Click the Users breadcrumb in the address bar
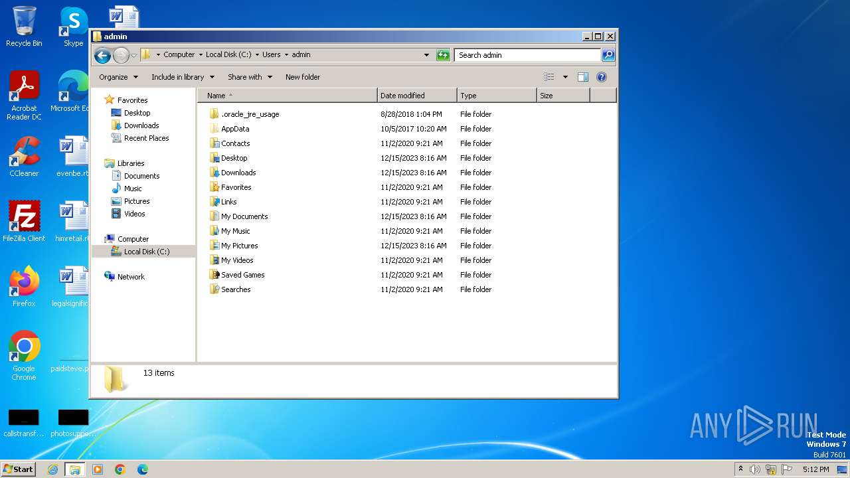Screen dimensions: 850x478 (271, 55)
